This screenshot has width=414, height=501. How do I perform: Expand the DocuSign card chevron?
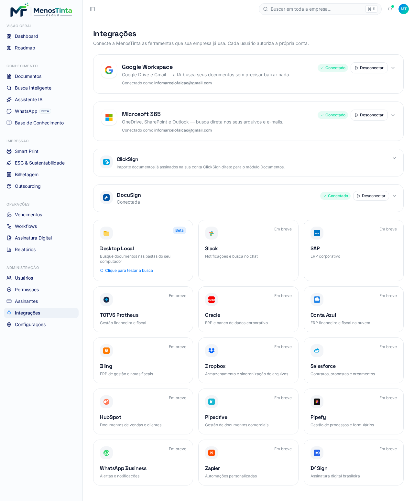(x=394, y=196)
